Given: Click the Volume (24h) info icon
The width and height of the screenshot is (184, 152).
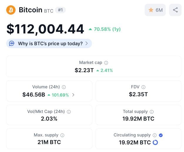Looking at the screenshot, I should 64,87.
